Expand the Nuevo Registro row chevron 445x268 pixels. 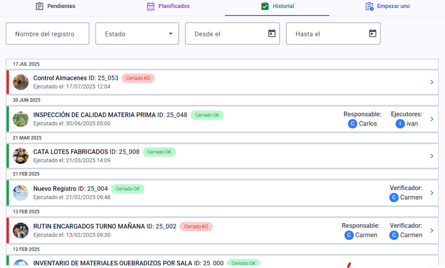pyautogui.click(x=432, y=193)
